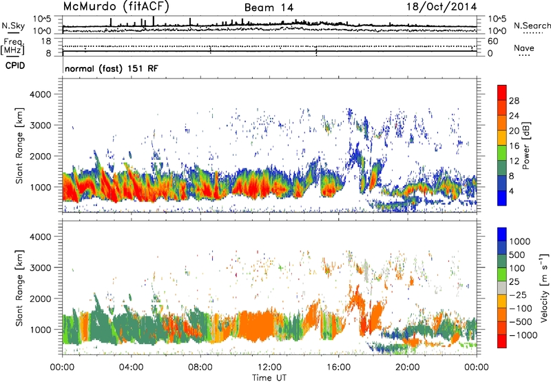Viewport: 551px width, 382px height.
Task: Click the large orange velocity patch near 12:00
Action: click(256, 325)
